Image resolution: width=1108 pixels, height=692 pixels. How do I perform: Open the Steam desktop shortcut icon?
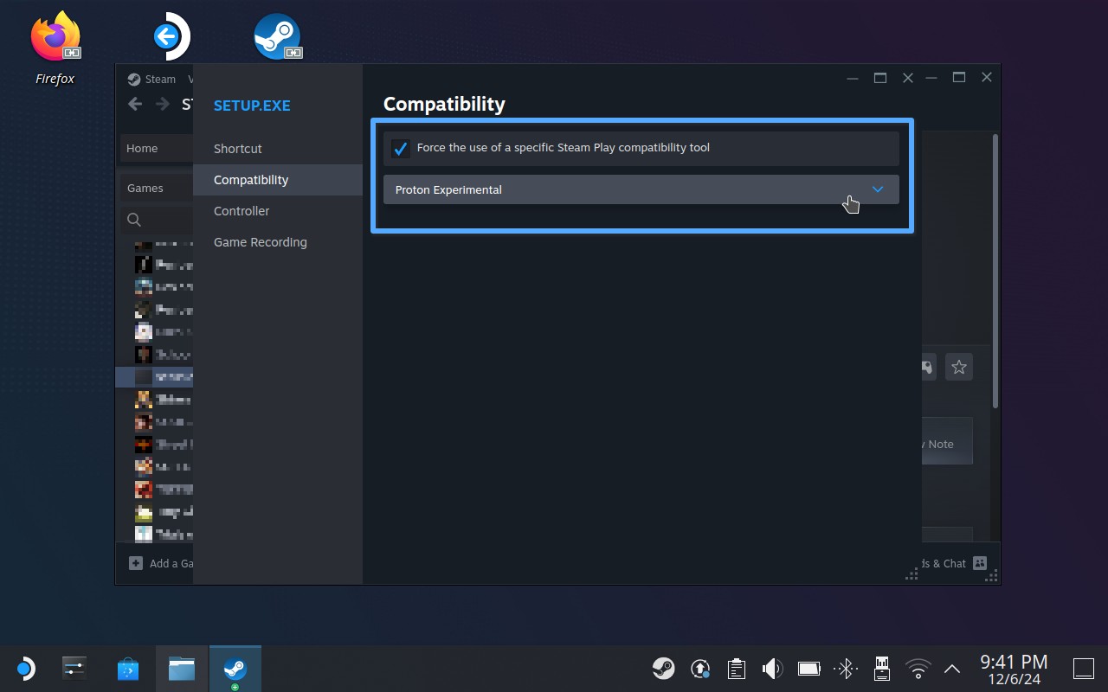coord(277,37)
